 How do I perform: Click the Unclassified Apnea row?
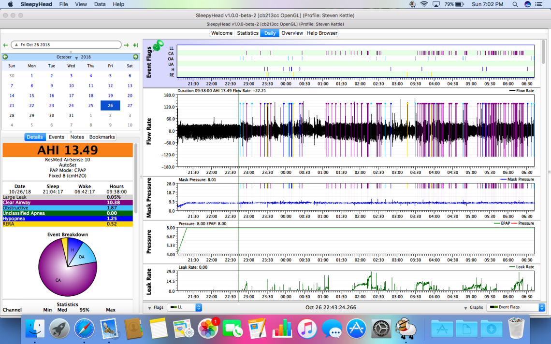68,213
